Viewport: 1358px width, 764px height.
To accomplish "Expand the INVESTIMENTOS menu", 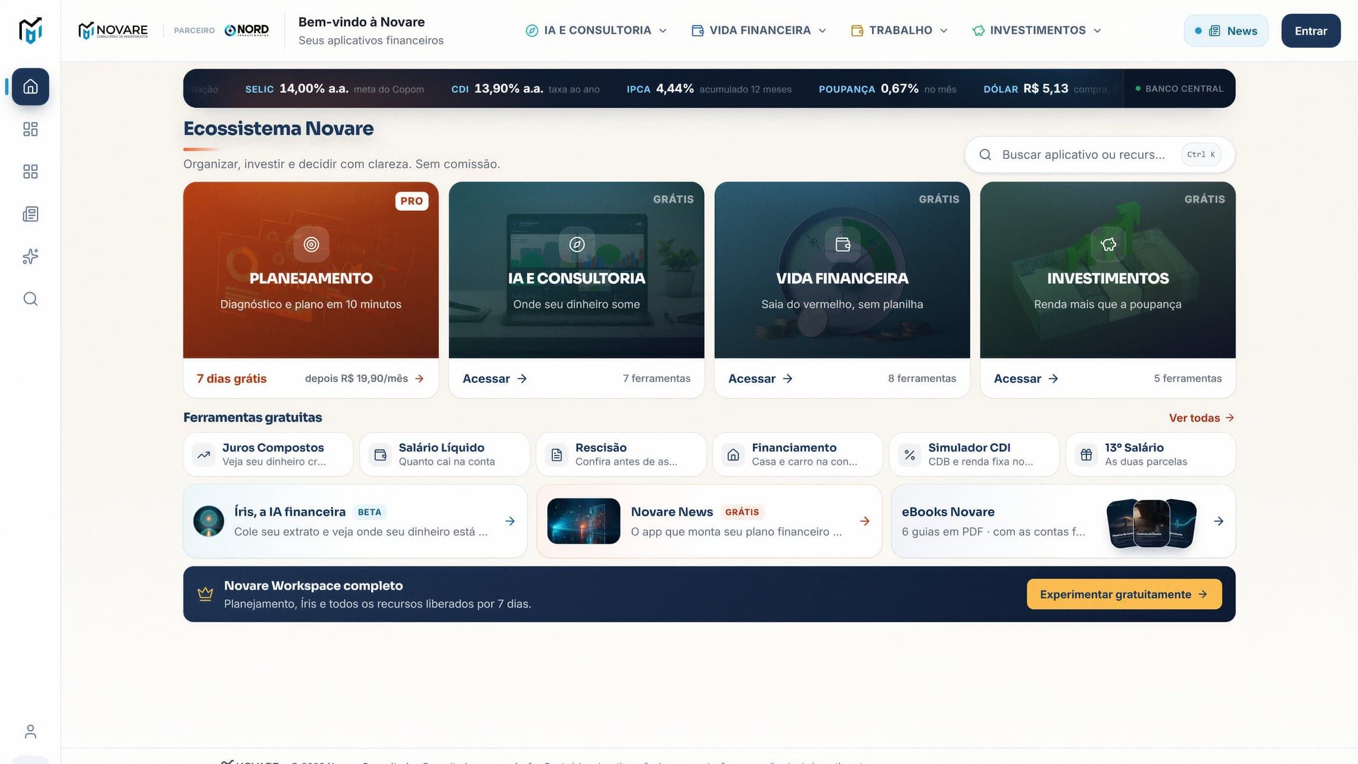I will click(x=1037, y=30).
